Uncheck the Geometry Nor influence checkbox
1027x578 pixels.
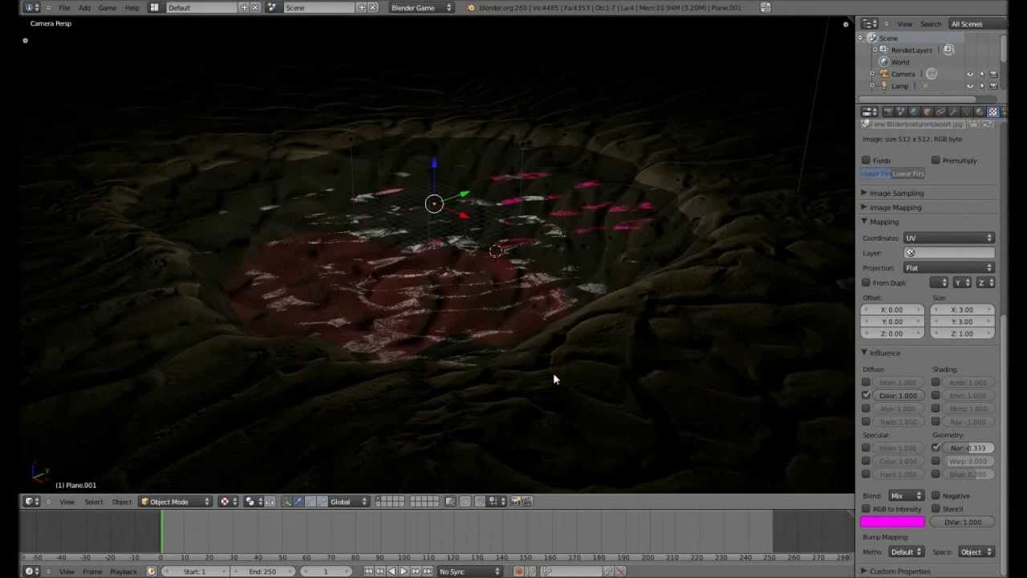click(936, 448)
